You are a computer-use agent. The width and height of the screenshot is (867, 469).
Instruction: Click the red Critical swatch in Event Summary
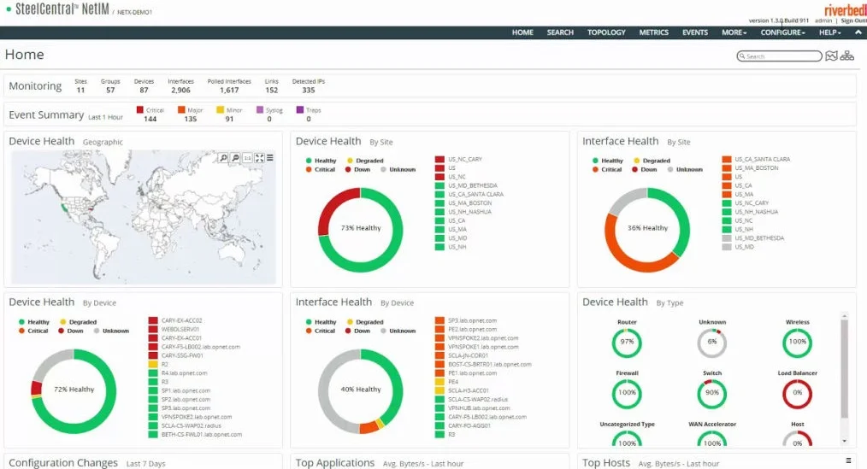pos(140,110)
